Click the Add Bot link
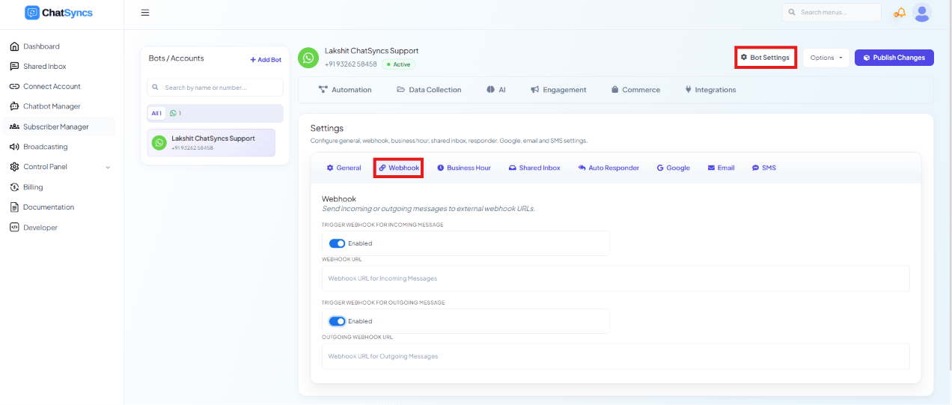Image resolution: width=952 pixels, height=405 pixels. pos(266,60)
